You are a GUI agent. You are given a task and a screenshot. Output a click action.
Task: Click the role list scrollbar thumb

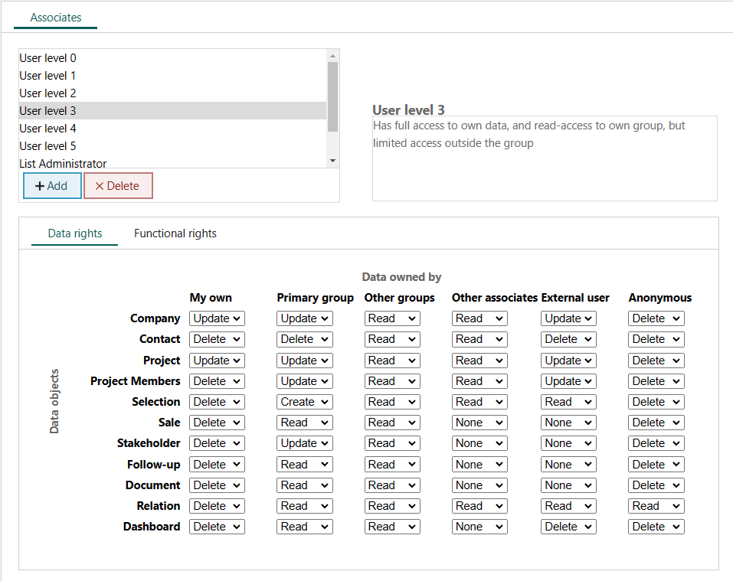(333, 96)
